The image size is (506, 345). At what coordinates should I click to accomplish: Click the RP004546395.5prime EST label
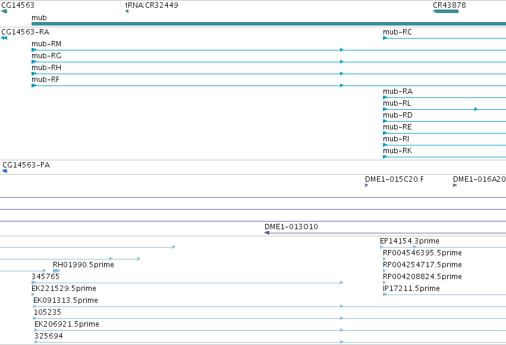point(422,253)
